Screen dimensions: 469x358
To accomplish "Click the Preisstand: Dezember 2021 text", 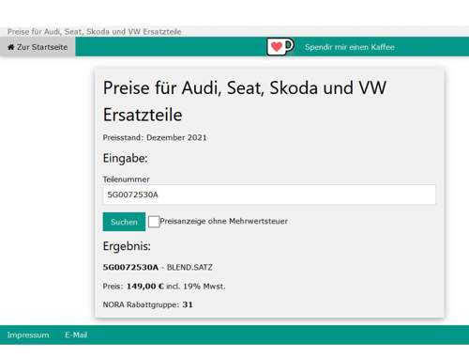I will pos(155,137).
